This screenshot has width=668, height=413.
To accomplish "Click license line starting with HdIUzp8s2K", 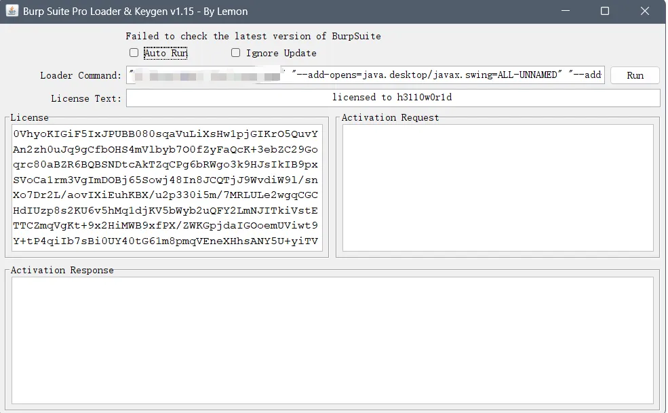I will point(165,210).
